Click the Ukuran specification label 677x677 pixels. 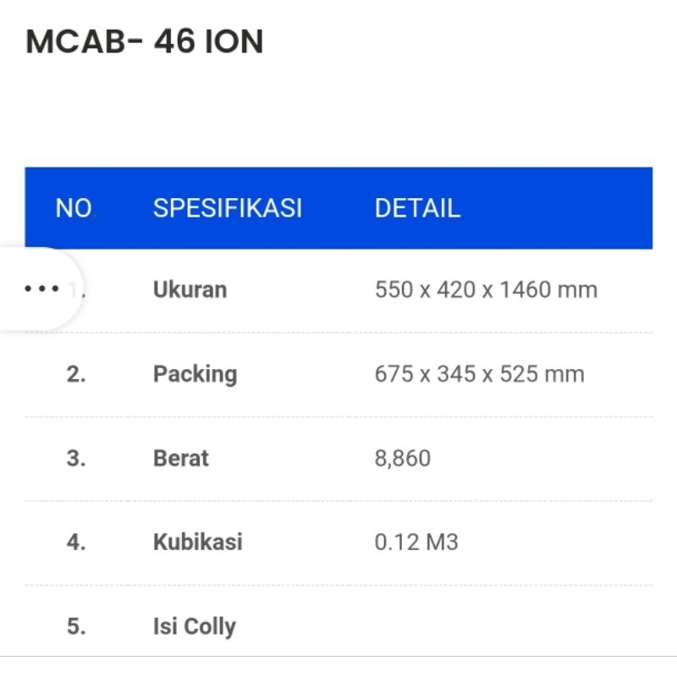[190, 290]
